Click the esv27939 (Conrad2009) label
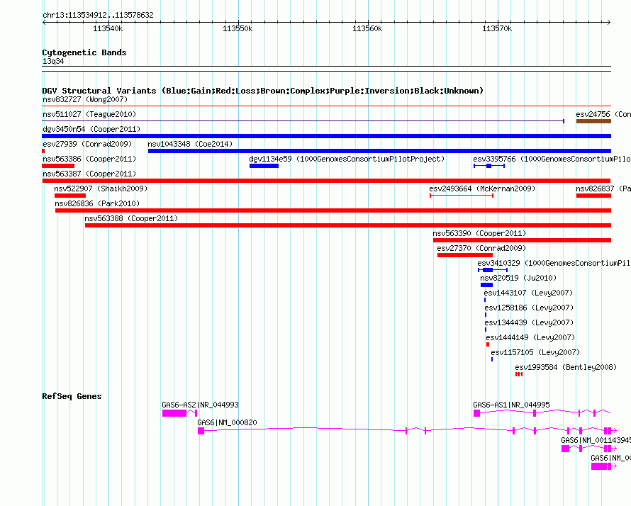The image size is (631, 506). (x=87, y=144)
